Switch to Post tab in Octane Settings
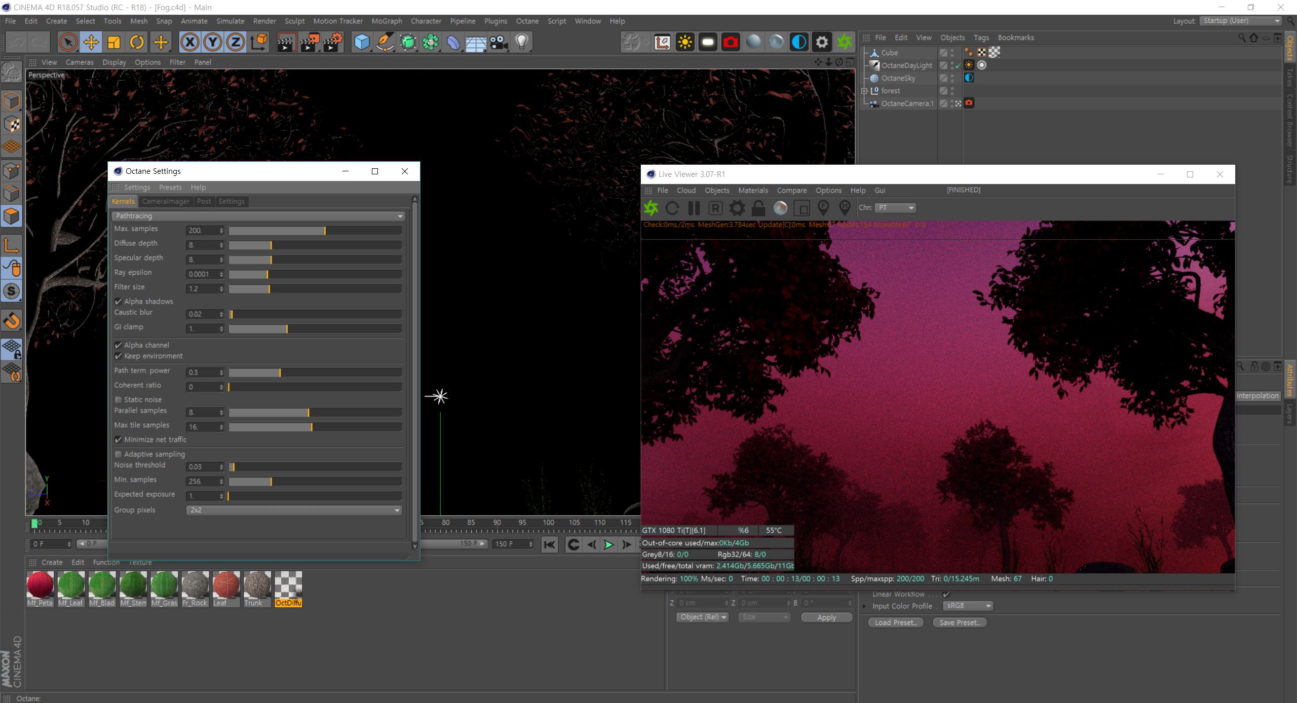Viewport: 1297px width, 703px height. 204,201
